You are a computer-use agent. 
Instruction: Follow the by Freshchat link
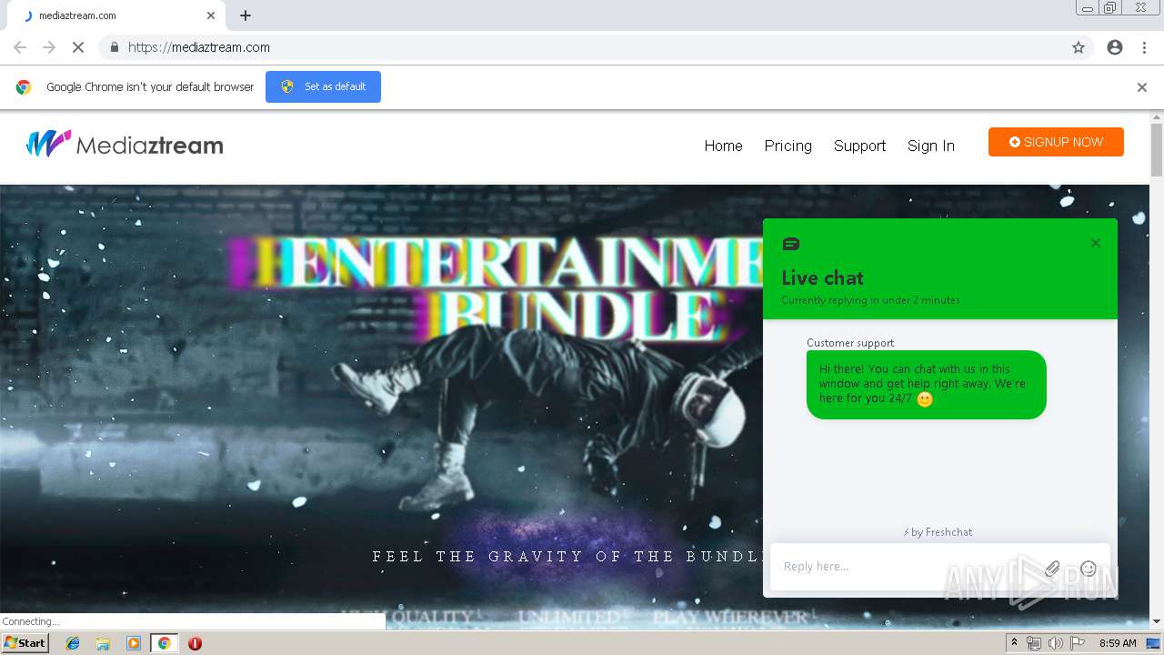[938, 532]
